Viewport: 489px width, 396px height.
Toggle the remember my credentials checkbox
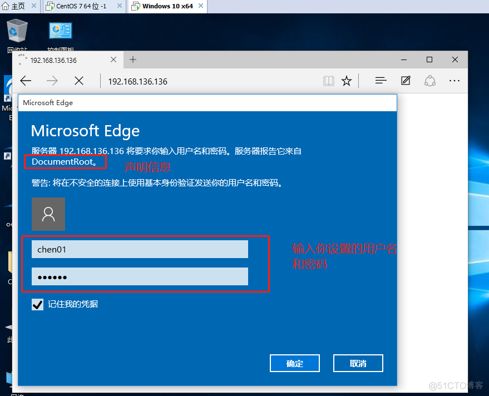37,304
